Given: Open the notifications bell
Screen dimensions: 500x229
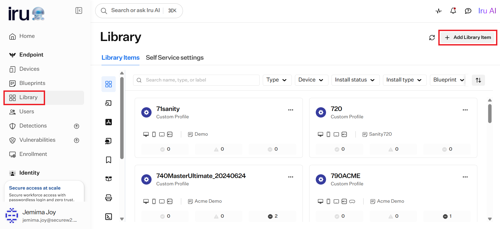Looking at the screenshot, I should [453, 11].
